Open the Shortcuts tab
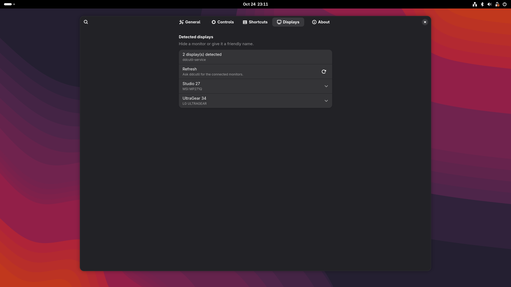The image size is (511, 287). [255, 22]
